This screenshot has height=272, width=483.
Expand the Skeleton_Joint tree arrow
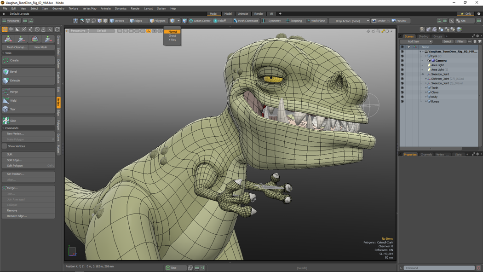(x=423, y=74)
